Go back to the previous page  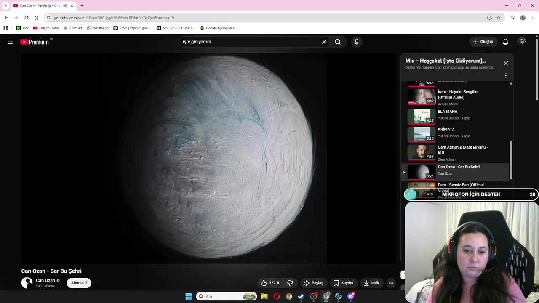[6, 18]
